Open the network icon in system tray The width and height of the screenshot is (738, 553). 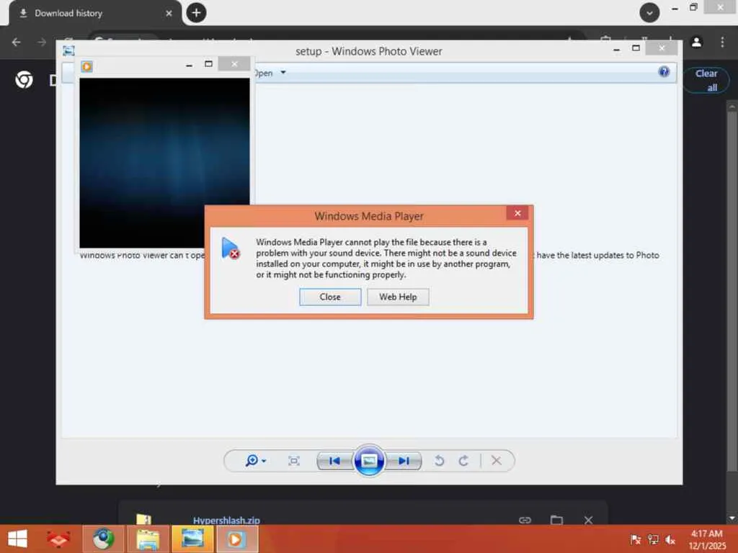653,539
